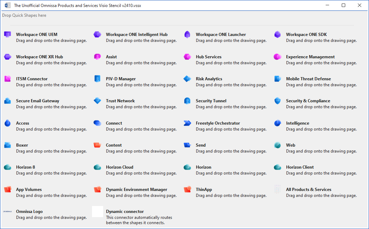This screenshot has width=369, height=229.
Task: Select the Dynamic connector blank thumbnail
Action: (98, 212)
